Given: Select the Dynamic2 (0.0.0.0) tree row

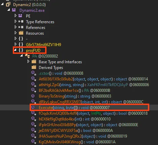Looking at the screenshot, I should click(x=29, y=5).
